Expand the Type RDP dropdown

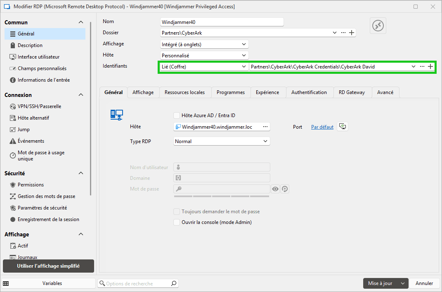(x=222, y=141)
